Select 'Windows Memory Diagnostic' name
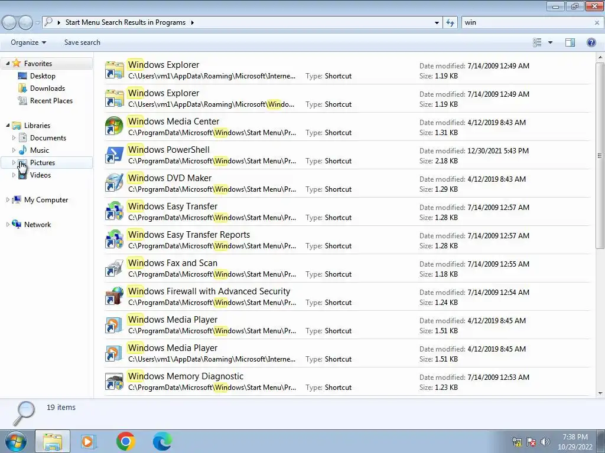605x453 pixels. coord(186,376)
